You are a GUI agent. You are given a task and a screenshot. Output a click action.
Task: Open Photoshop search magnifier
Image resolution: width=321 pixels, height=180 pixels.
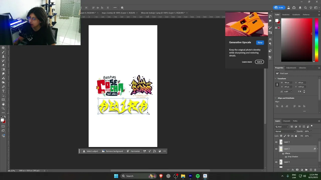click(x=305, y=8)
